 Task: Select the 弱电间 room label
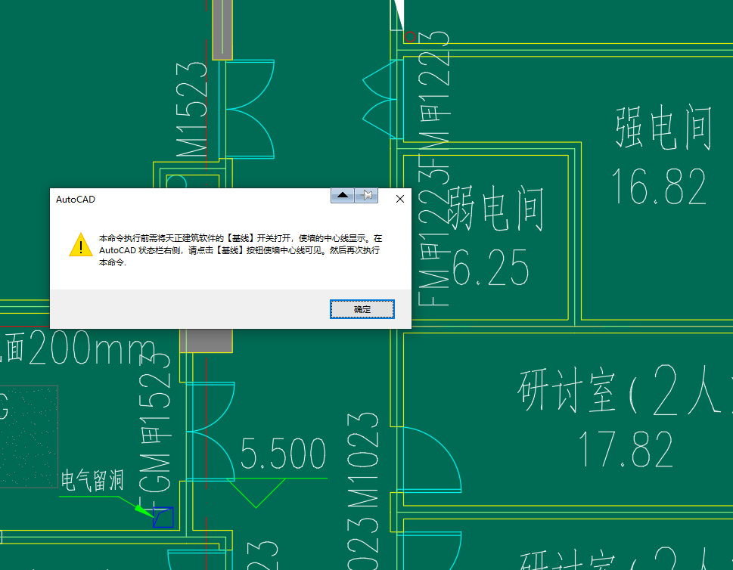coord(495,209)
